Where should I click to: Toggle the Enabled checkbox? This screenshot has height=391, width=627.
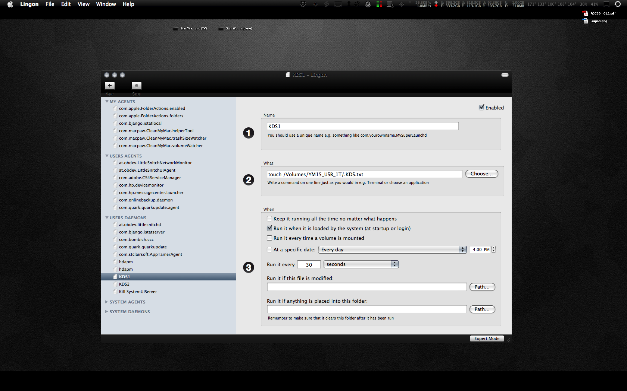pos(481,107)
